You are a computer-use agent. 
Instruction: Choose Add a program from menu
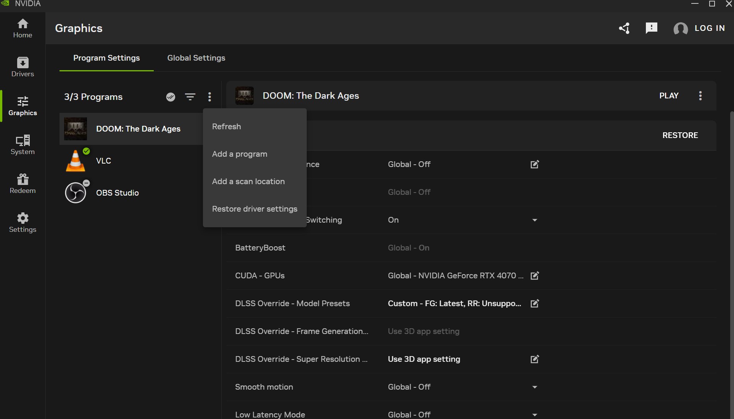(x=240, y=154)
